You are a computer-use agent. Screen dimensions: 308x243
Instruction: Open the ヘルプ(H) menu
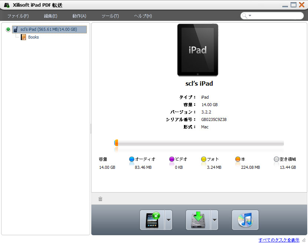(143, 16)
